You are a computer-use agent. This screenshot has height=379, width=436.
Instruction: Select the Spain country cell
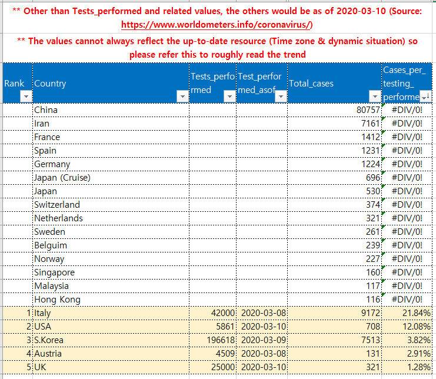click(111, 151)
